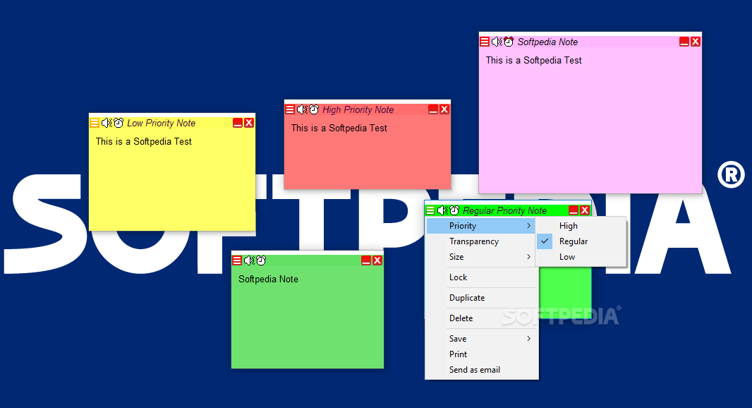Minimize the pink Softpedia Note
The image size is (752, 408).
click(684, 42)
